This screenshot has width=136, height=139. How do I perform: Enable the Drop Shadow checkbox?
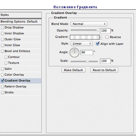tap(2, 27)
